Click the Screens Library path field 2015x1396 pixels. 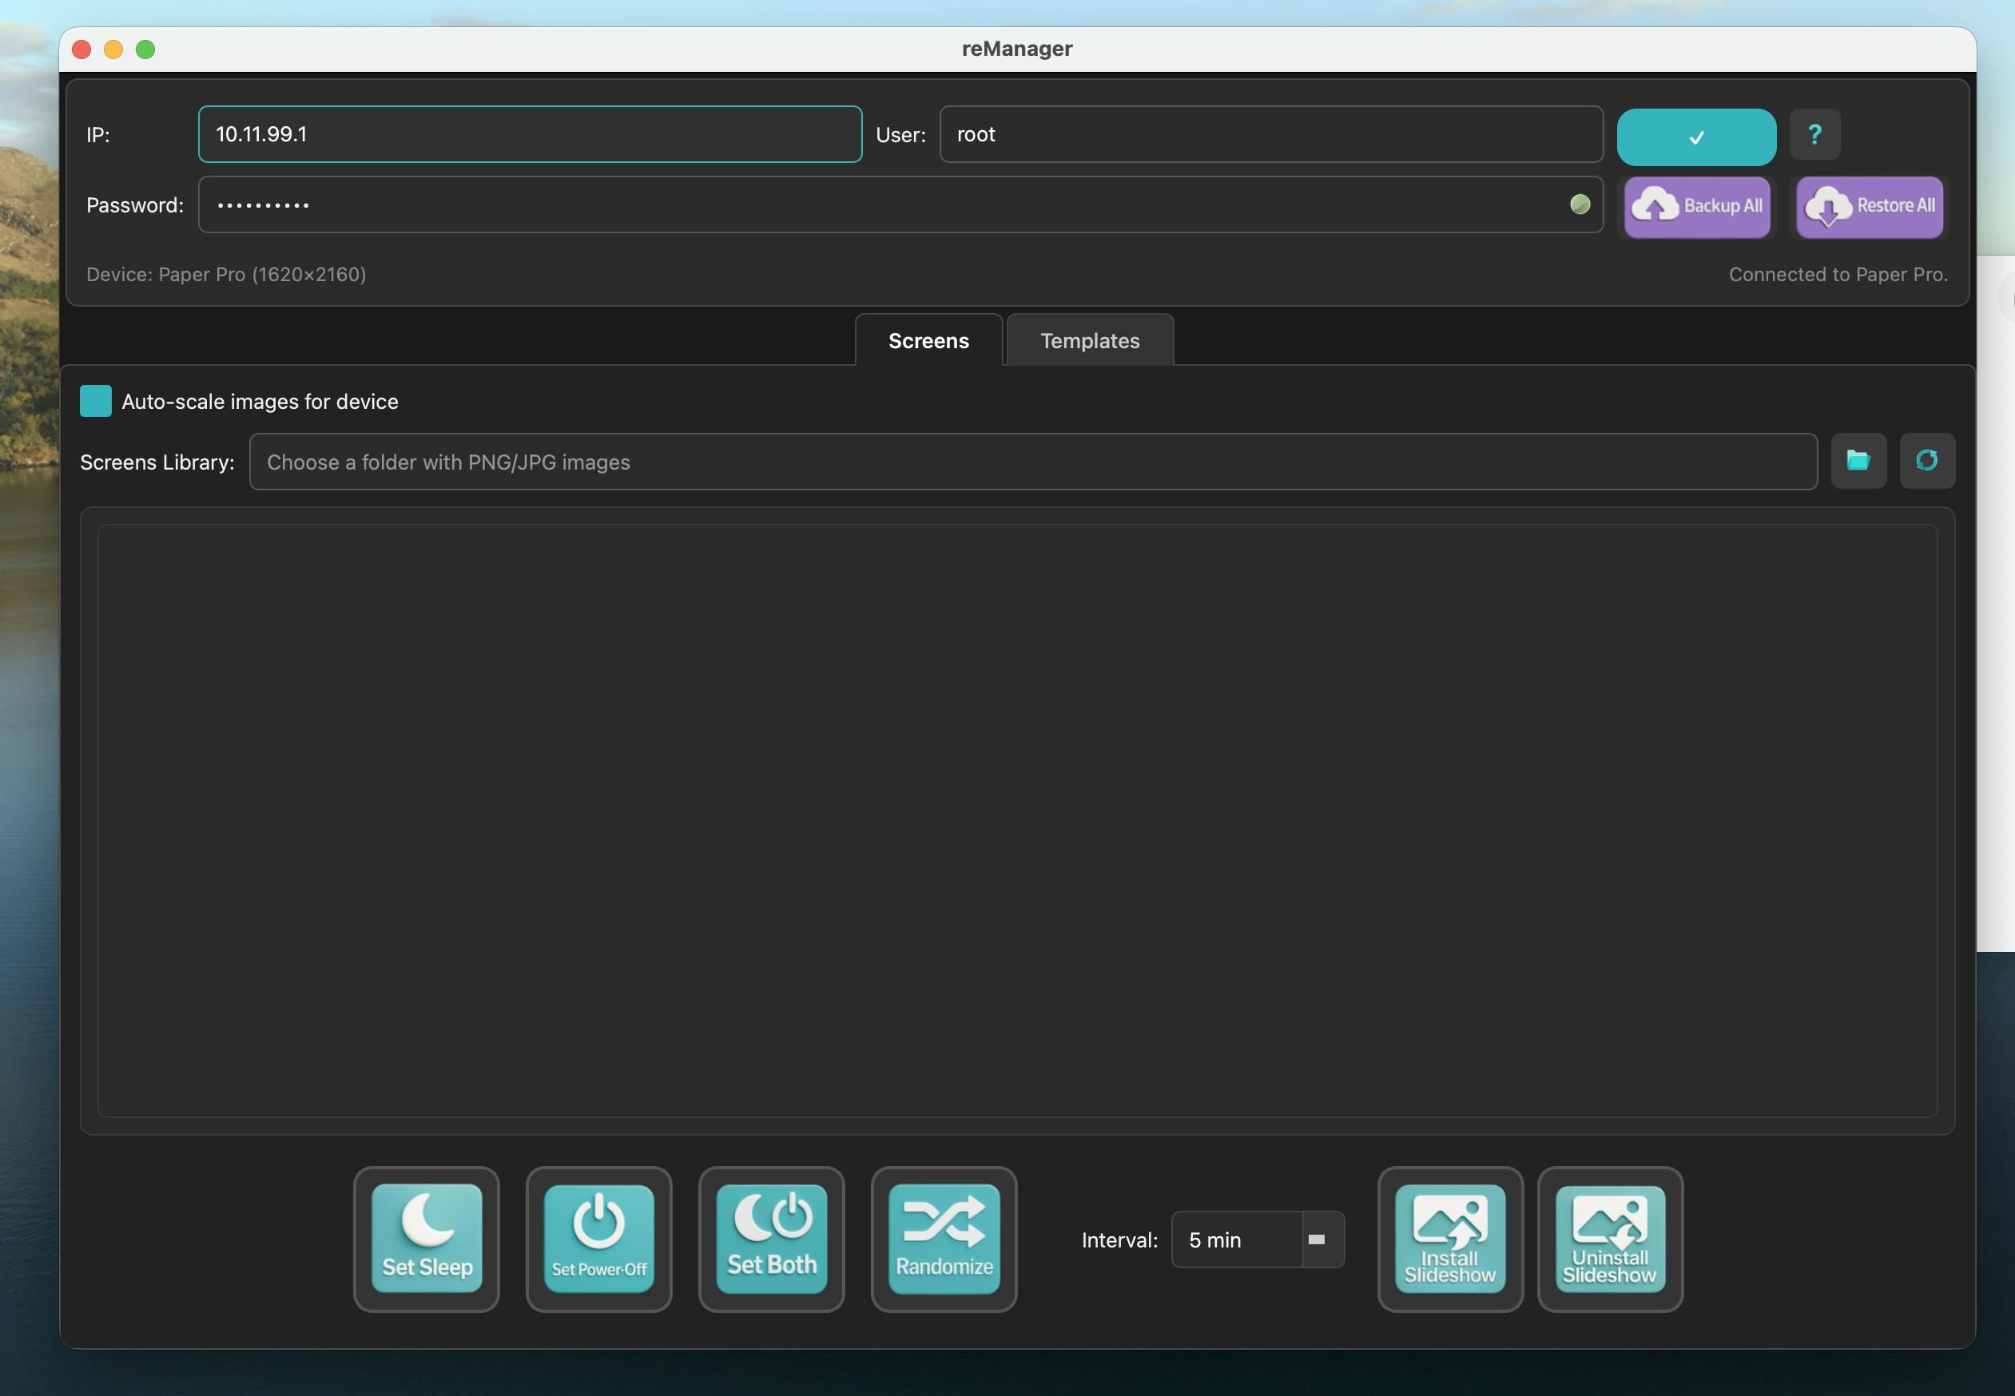tap(1032, 462)
